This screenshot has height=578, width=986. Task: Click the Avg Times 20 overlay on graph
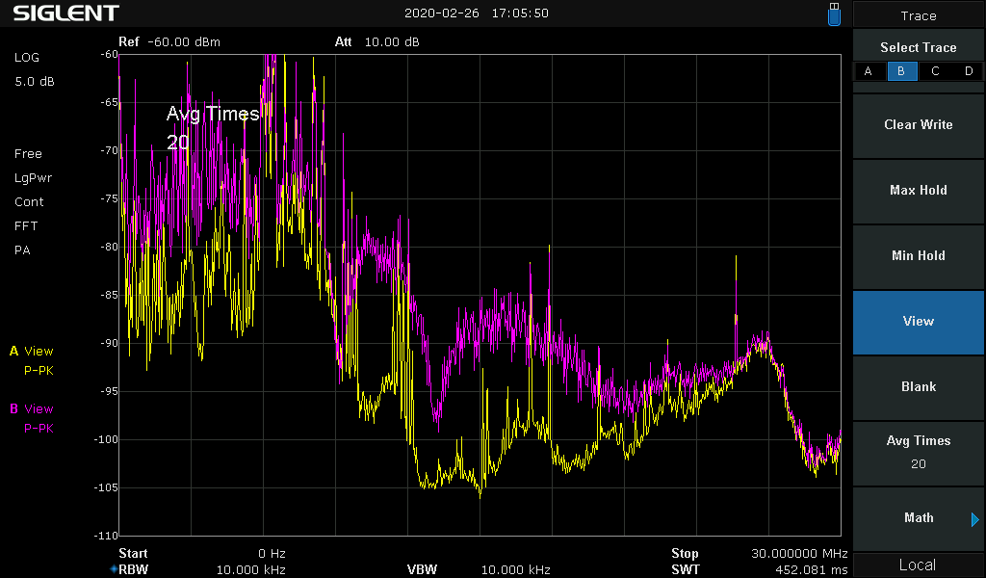pos(213,128)
